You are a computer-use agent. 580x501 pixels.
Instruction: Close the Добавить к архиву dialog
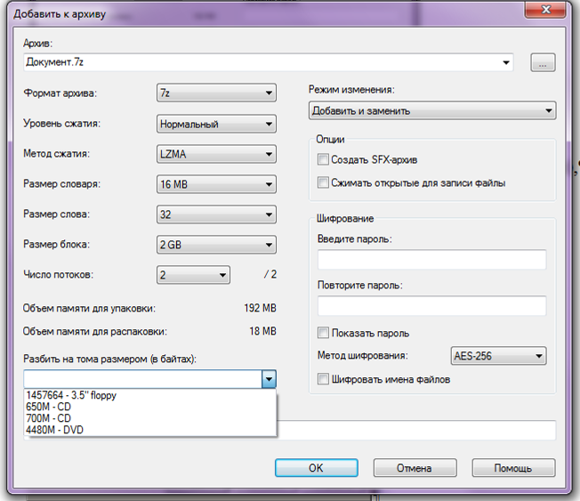(545, 9)
